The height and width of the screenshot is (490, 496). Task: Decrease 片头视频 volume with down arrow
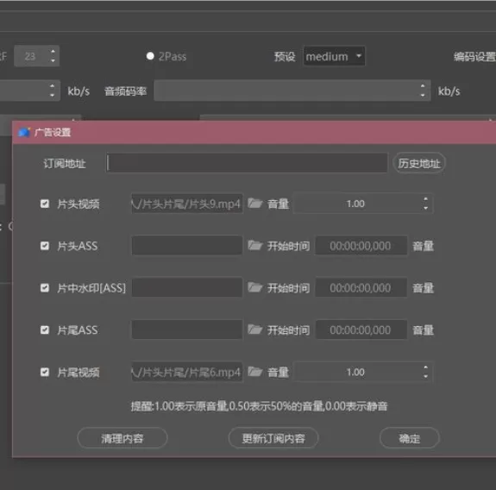425,208
